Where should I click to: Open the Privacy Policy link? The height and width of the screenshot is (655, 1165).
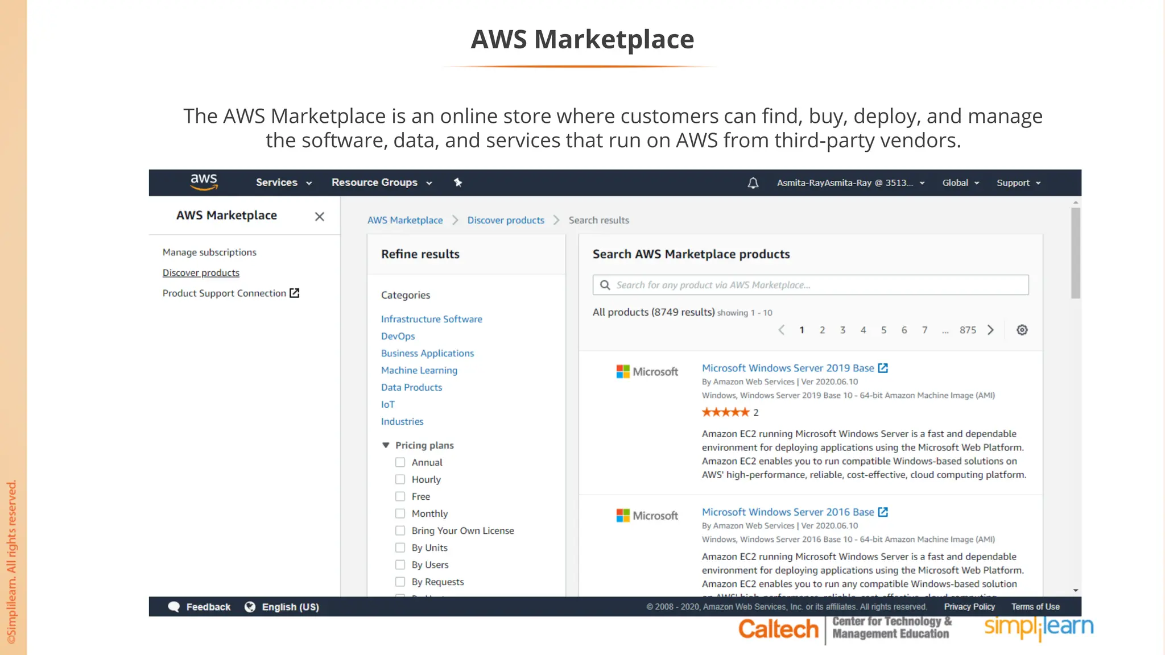click(x=969, y=607)
